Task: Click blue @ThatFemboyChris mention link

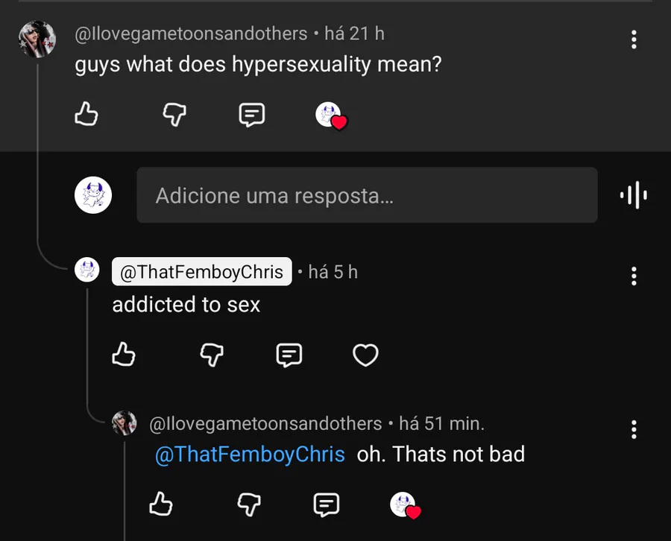Action: [250, 454]
